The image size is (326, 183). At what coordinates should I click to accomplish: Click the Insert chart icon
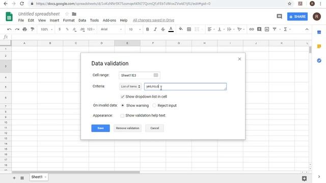267,29
